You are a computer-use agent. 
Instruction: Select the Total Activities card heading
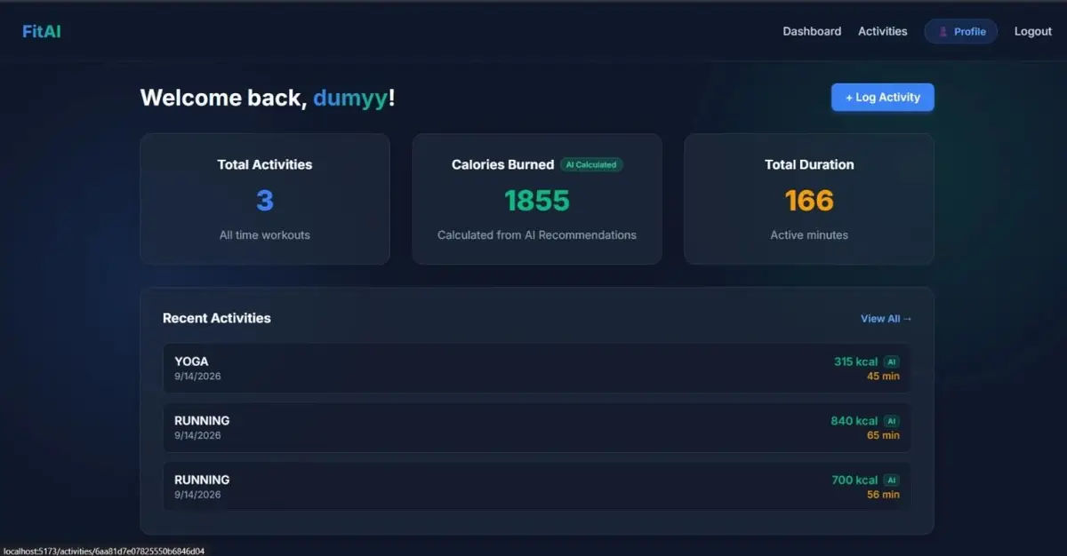[x=265, y=164]
